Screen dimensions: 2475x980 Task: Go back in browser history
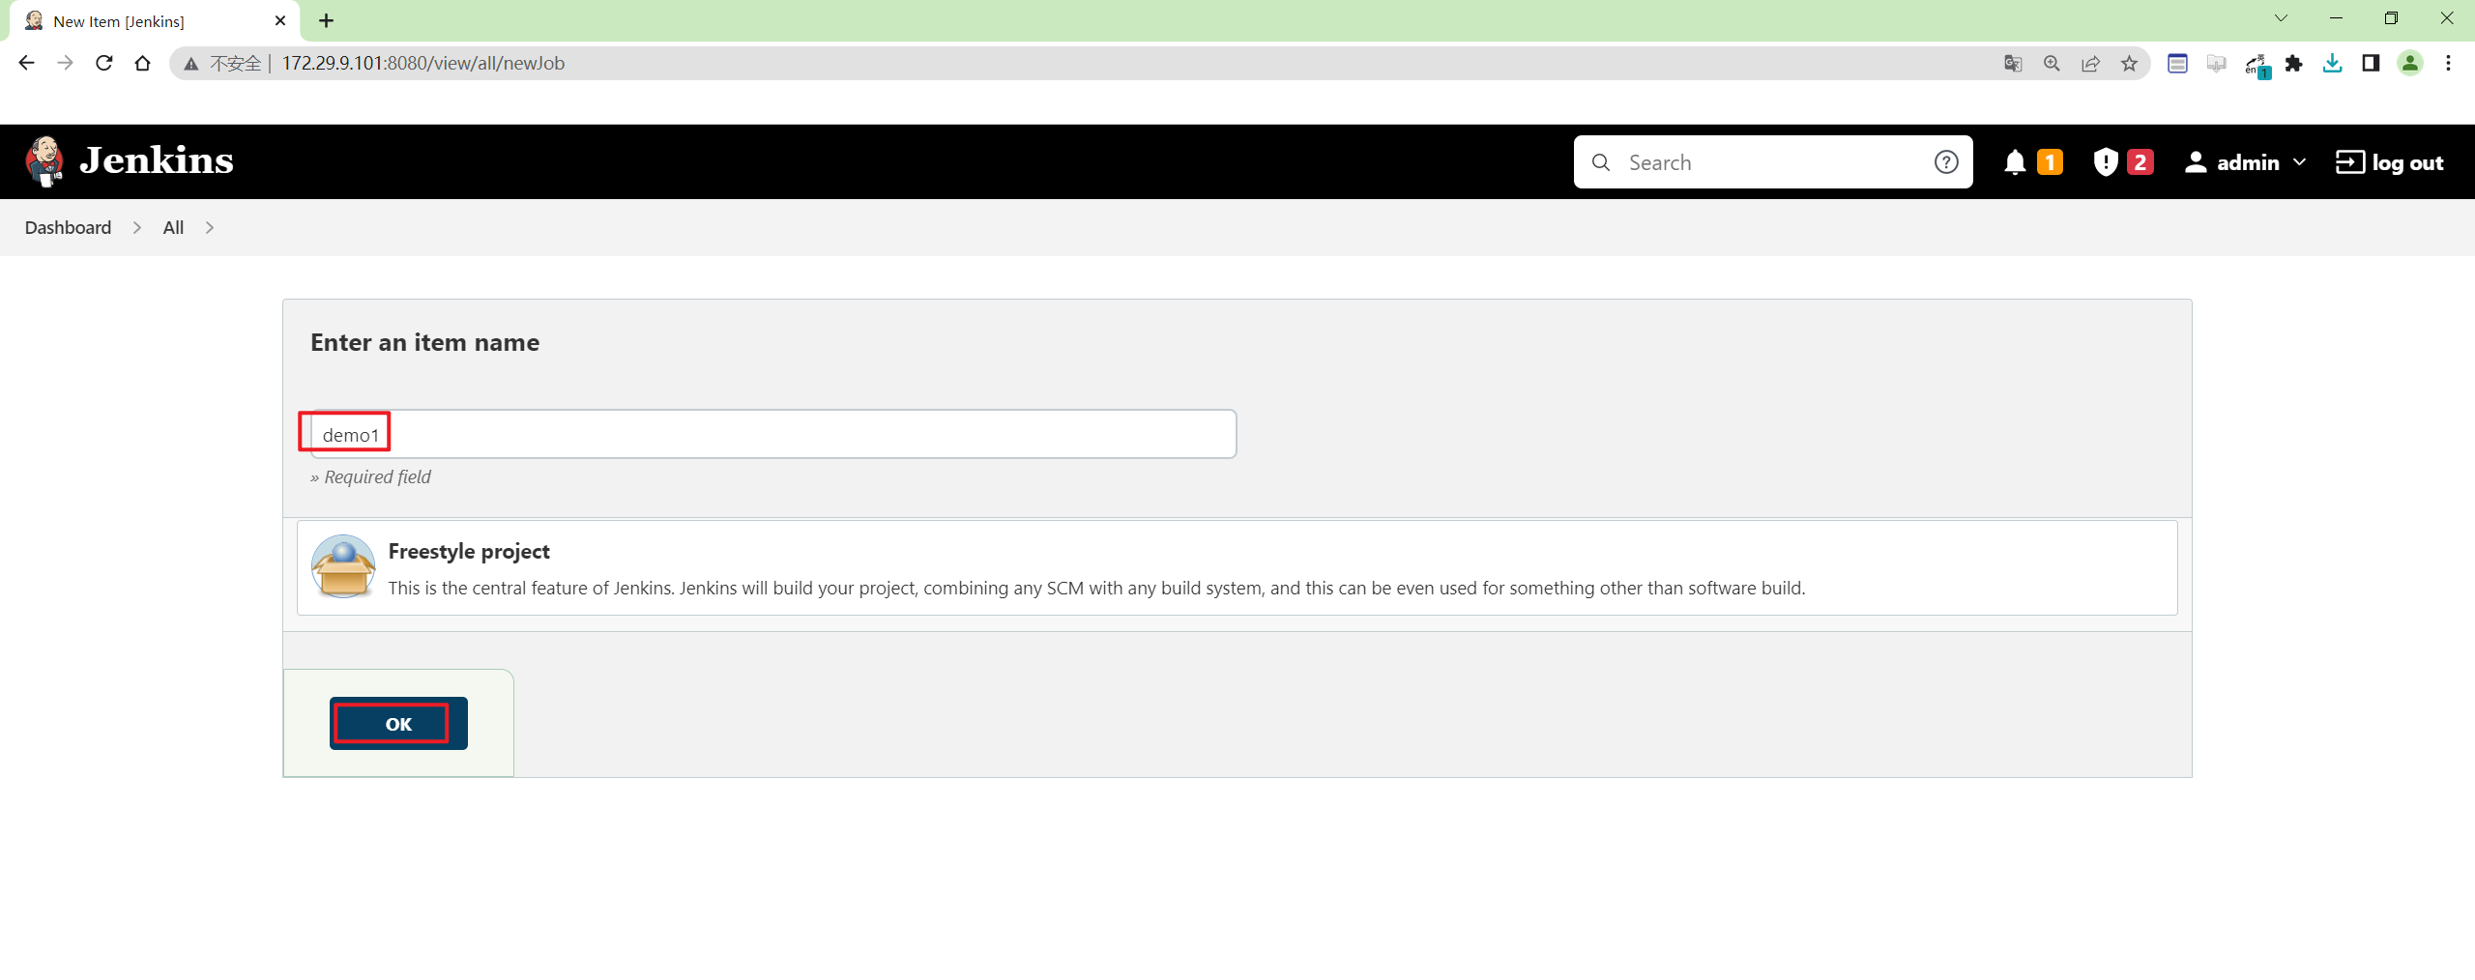click(x=26, y=63)
